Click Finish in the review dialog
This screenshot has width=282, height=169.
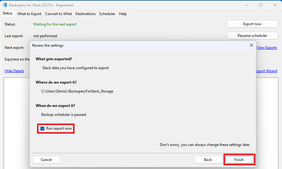[239, 160]
